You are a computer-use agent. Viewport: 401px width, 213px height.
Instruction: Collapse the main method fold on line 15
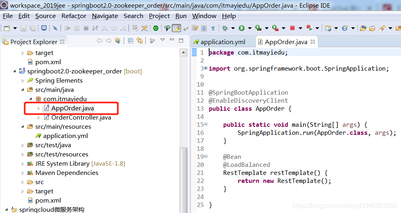[206, 124]
